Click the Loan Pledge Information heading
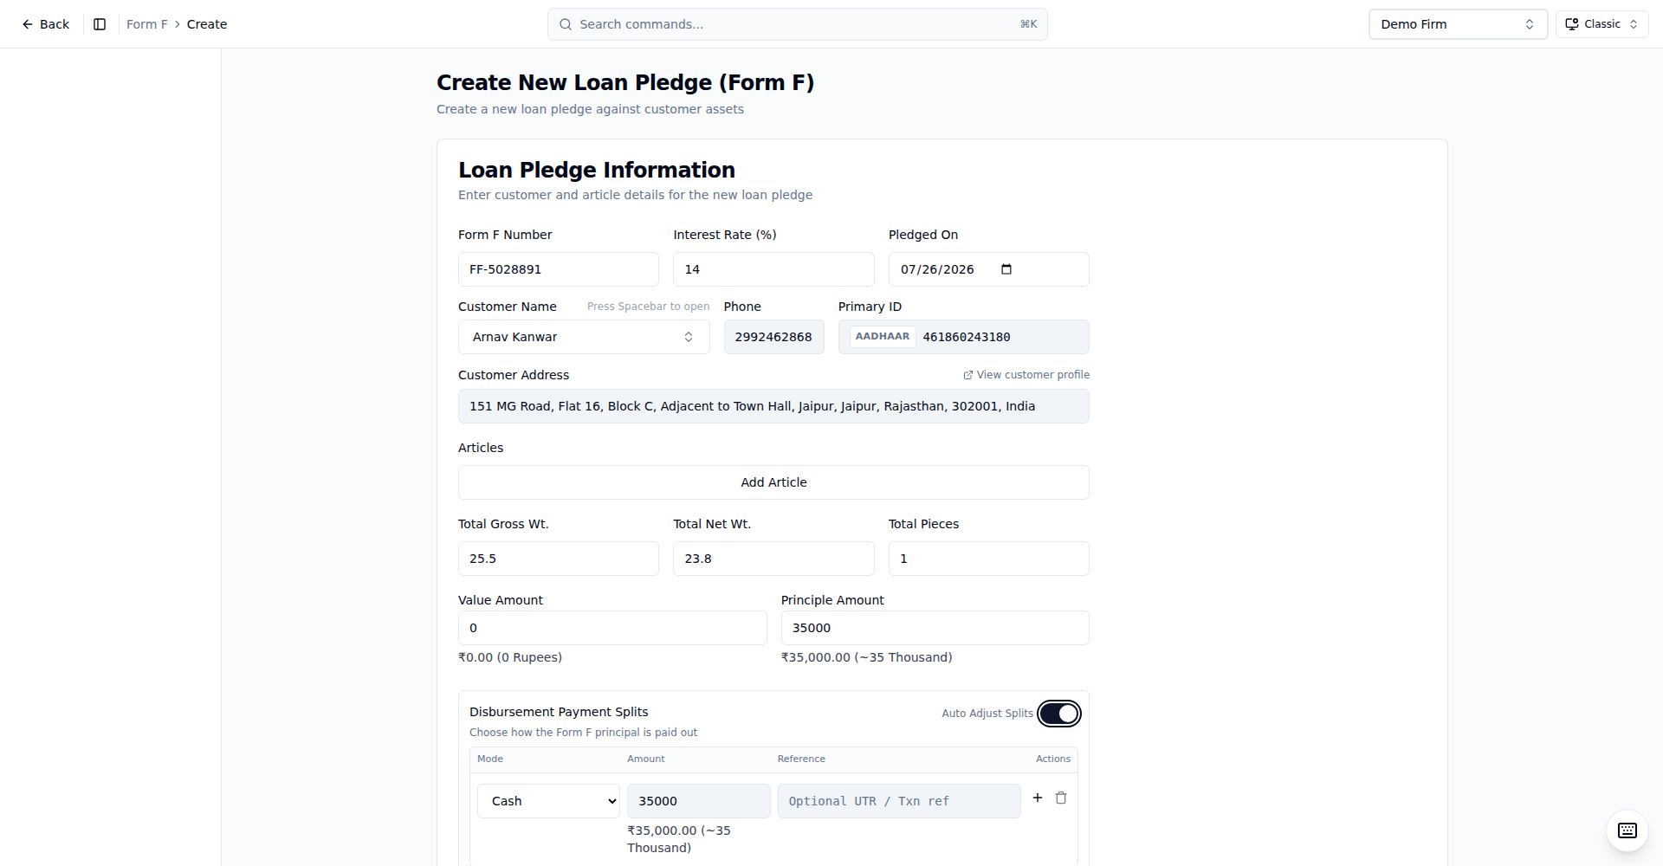Image resolution: width=1663 pixels, height=866 pixels. [x=597, y=170]
